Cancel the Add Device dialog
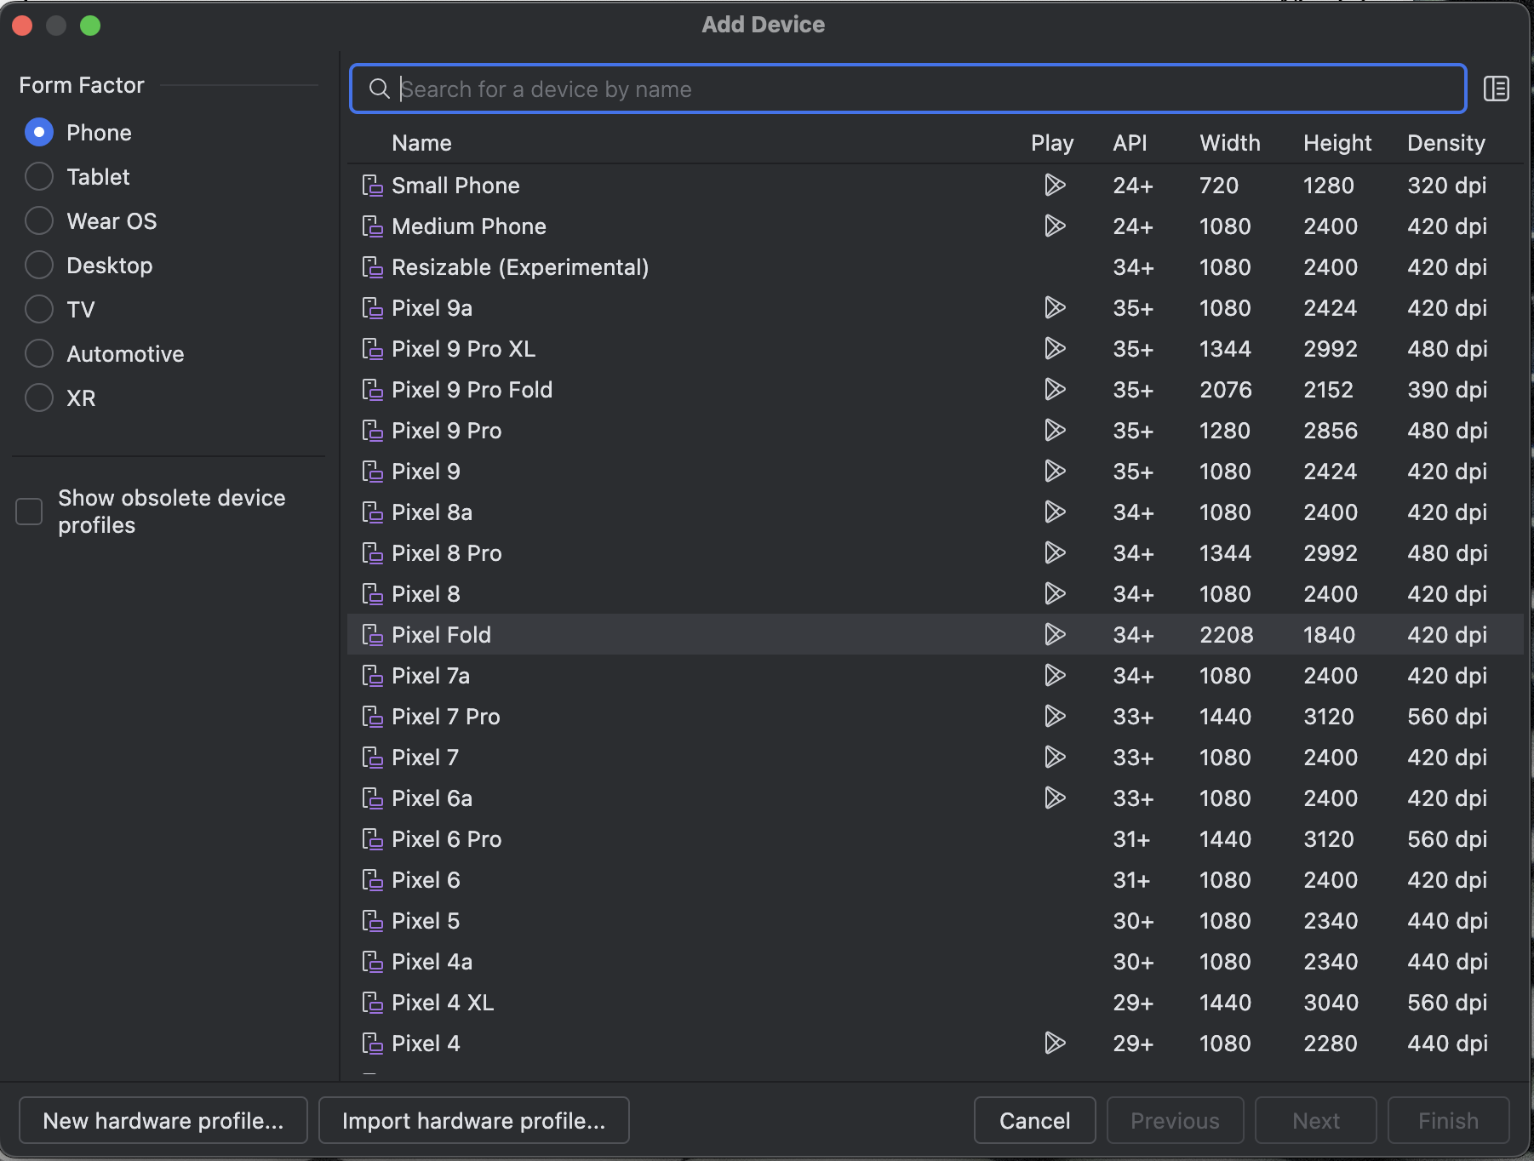Viewport: 1534px width, 1161px height. [x=1034, y=1121]
